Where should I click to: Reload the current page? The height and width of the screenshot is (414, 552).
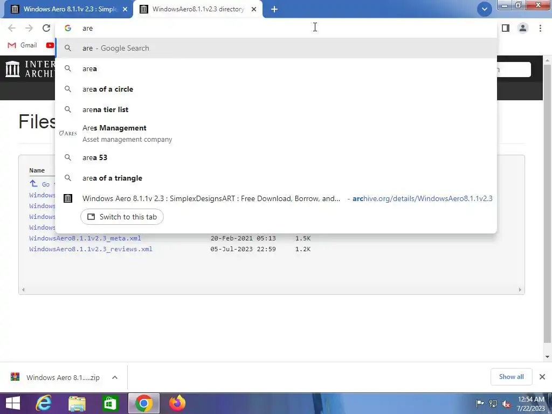click(46, 28)
